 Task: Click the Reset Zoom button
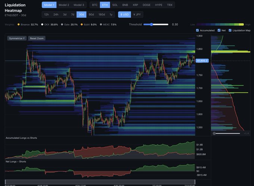(37, 38)
